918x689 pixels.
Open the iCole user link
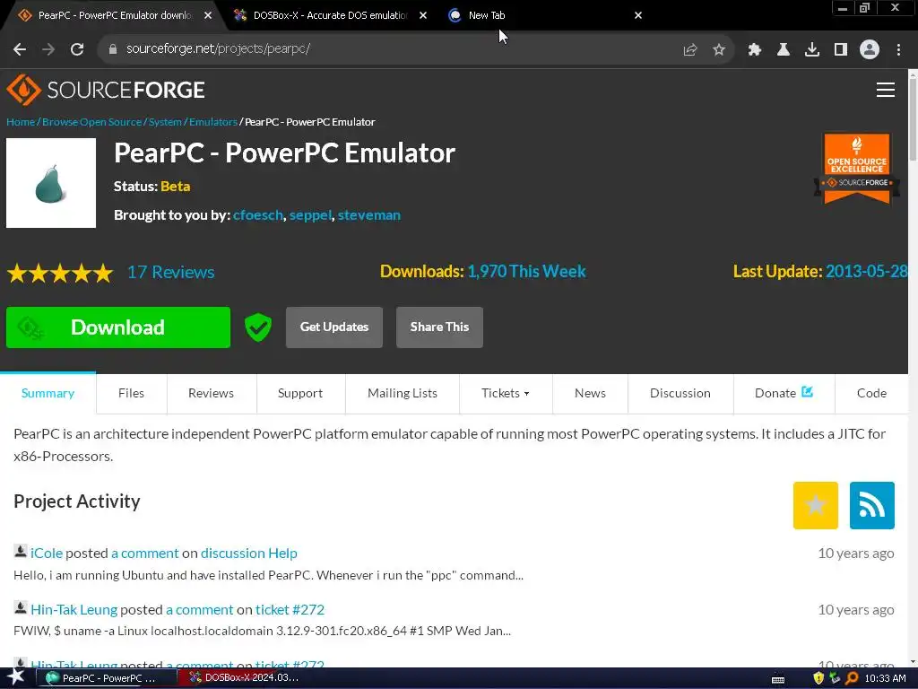[x=47, y=553]
